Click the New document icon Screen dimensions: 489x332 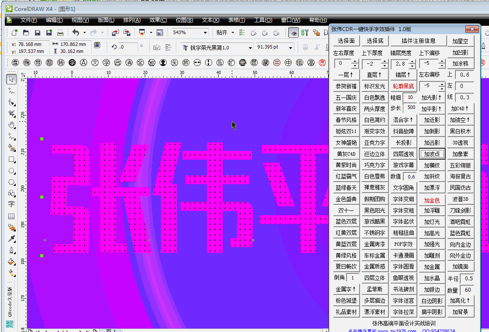coord(14,32)
